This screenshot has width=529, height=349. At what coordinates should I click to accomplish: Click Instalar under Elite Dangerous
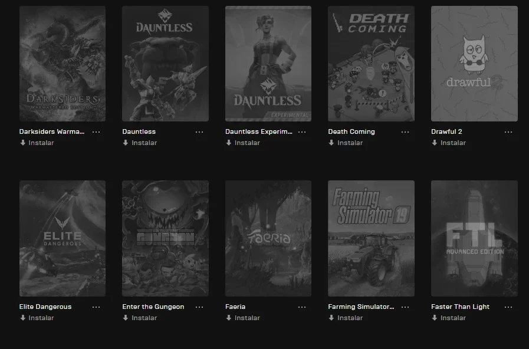tap(37, 318)
